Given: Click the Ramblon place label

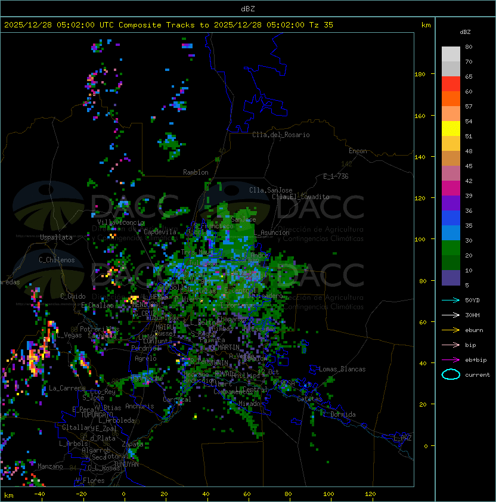Looking at the screenshot, I should click(196, 172).
